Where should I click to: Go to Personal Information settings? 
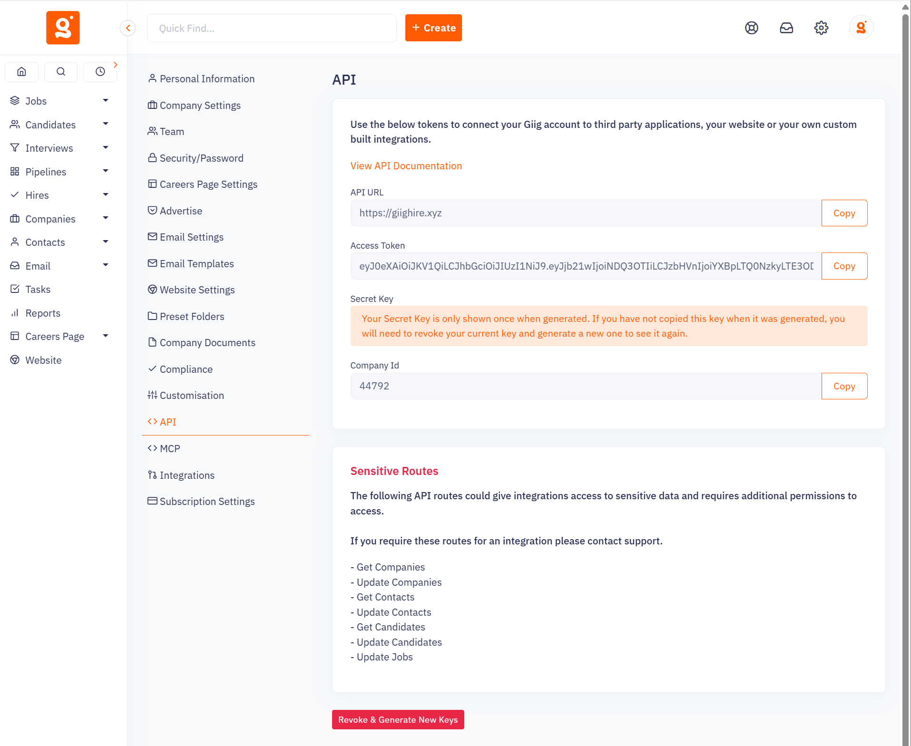tap(201, 78)
